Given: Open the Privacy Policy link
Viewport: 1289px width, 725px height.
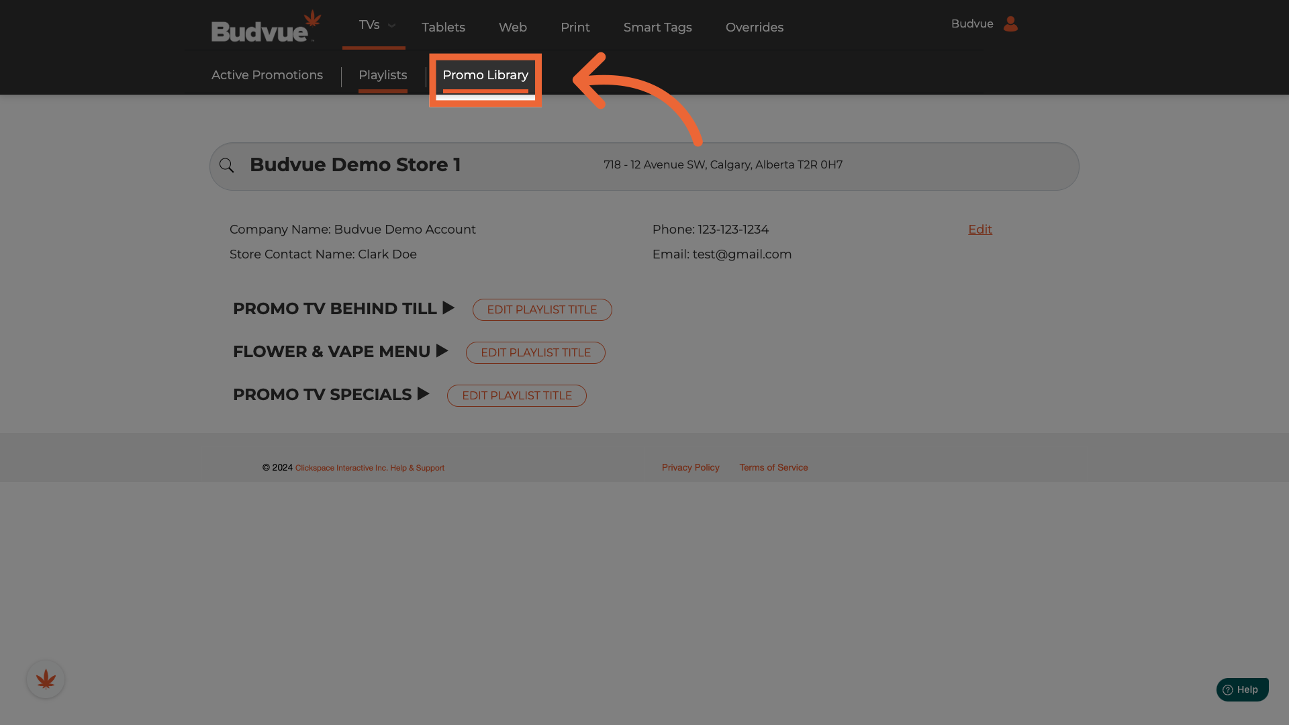Looking at the screenshot, I should click(x=690, y=467).
